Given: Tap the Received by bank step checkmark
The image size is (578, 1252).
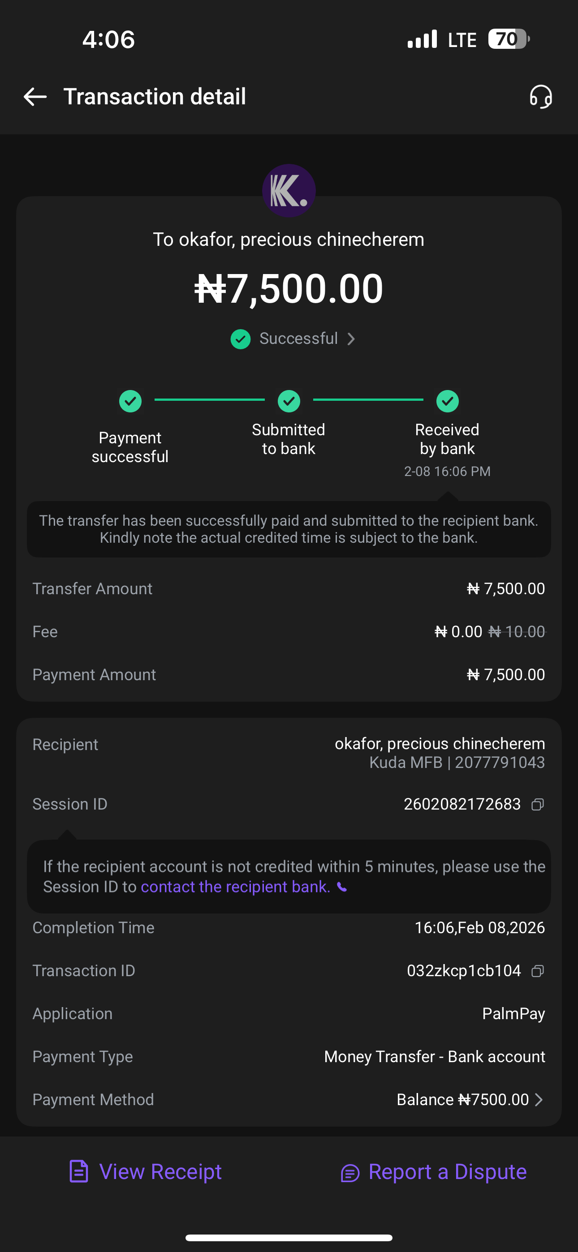Looking at the screenshot, I should click(448, 401).
